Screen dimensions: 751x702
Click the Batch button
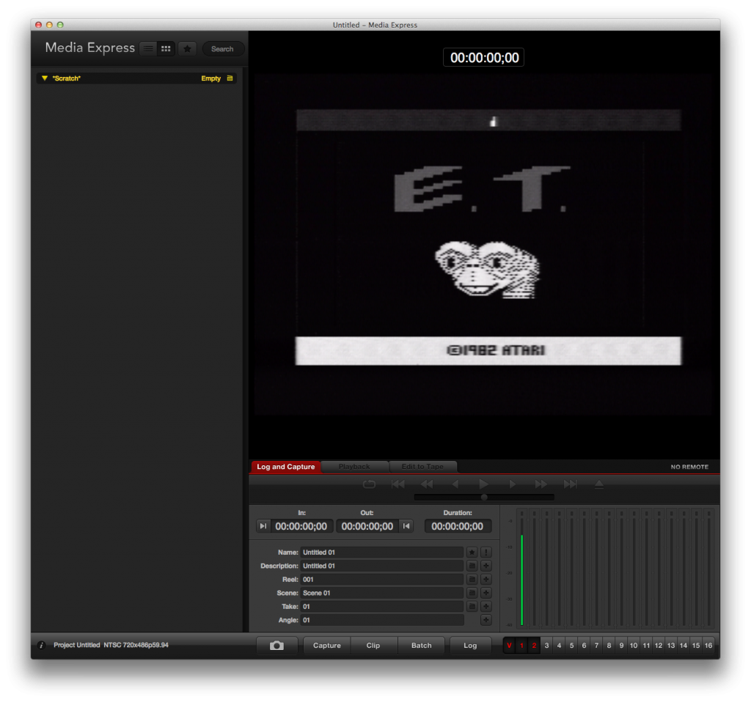pos(422,646)
